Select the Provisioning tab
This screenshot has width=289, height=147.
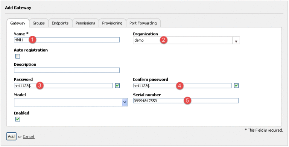(112, 23)
